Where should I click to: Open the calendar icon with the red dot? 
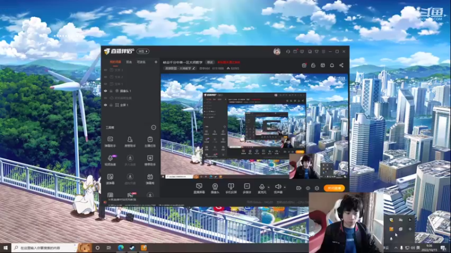[x=304, y=65]
